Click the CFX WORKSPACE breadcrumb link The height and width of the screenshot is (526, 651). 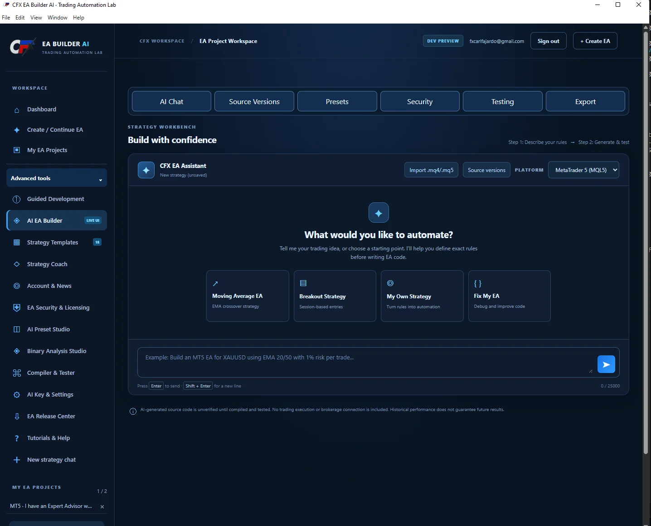click(162, 41)
